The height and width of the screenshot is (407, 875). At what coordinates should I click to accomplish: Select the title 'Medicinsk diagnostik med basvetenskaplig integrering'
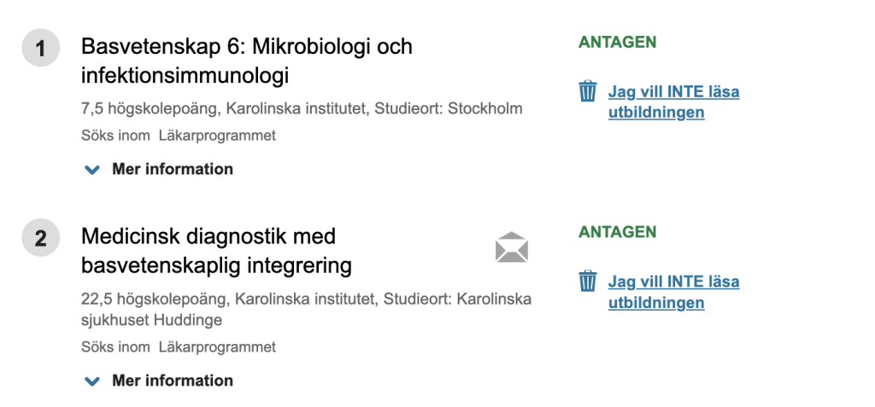216,250
